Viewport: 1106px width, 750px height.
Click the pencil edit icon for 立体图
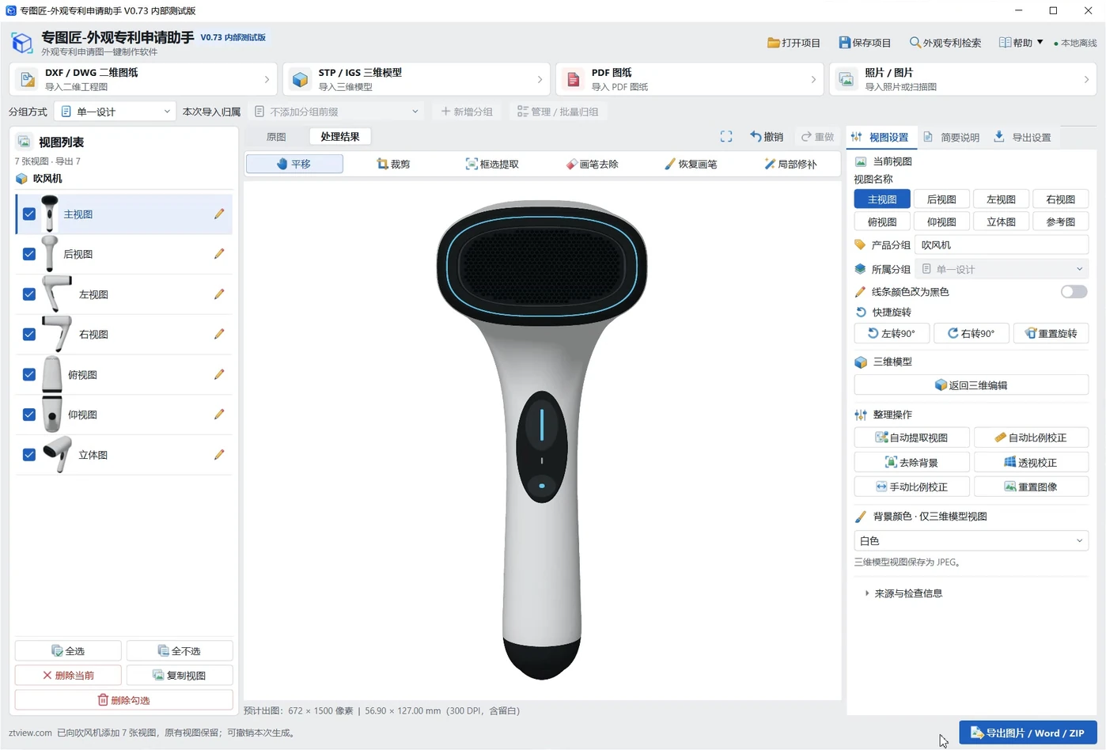[219, 454]
